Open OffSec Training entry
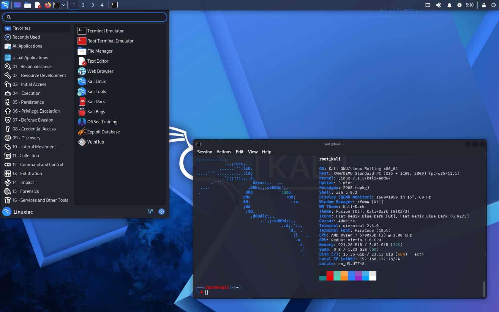 click(120, 122)
